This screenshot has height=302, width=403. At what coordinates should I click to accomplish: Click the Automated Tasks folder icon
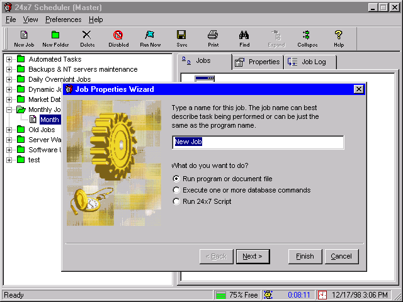click(21, 59)
